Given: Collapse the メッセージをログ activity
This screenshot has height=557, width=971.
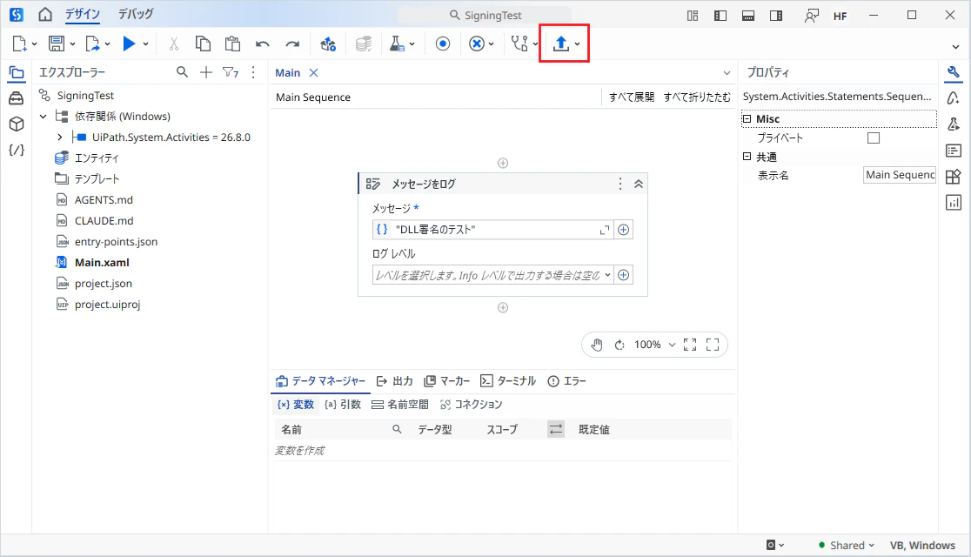Looking at the screenshot, I should click(x=639, y=184).
